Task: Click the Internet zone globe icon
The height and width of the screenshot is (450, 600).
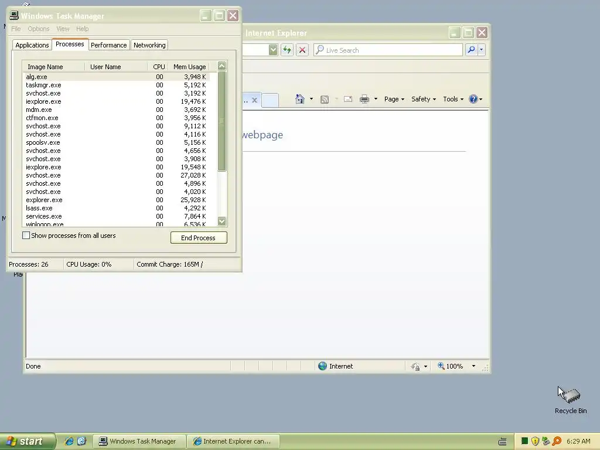Action: tap(323, 366)
